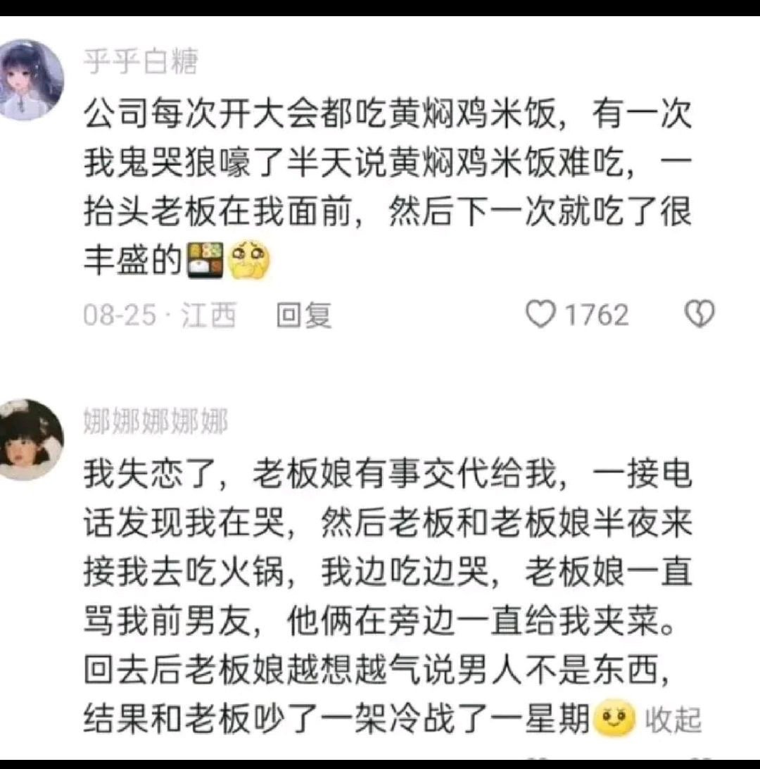Open 娜娜娜娜娜's profile avatar
760x769 pixels.
coord(30,439)
